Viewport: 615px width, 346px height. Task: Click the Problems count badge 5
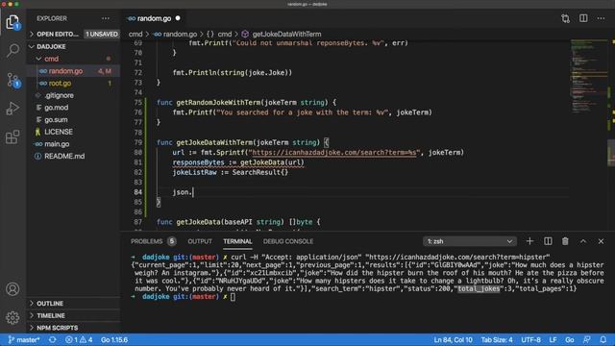coord(171,241)
